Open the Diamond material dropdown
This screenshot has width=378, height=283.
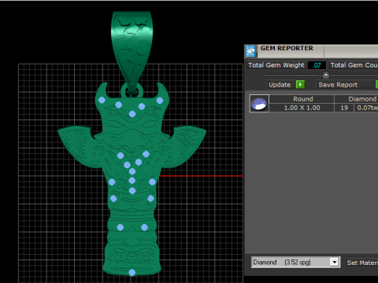click(x=334, y=262)
